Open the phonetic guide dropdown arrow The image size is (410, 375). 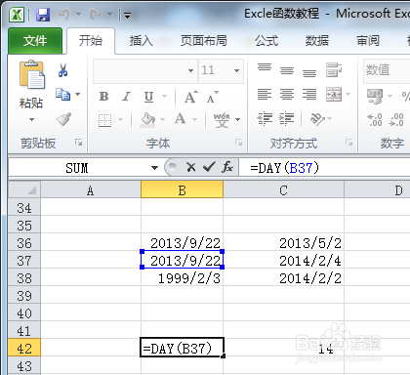(238, 119)
